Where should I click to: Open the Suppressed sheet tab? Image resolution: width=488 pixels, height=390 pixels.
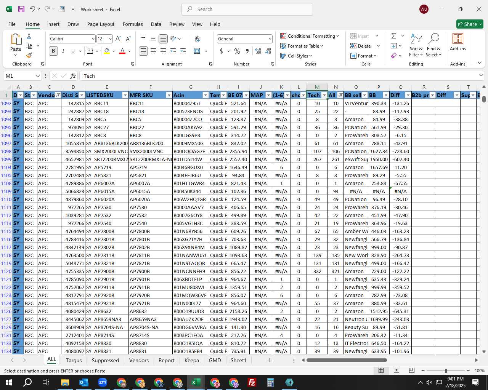coord(105,360)
